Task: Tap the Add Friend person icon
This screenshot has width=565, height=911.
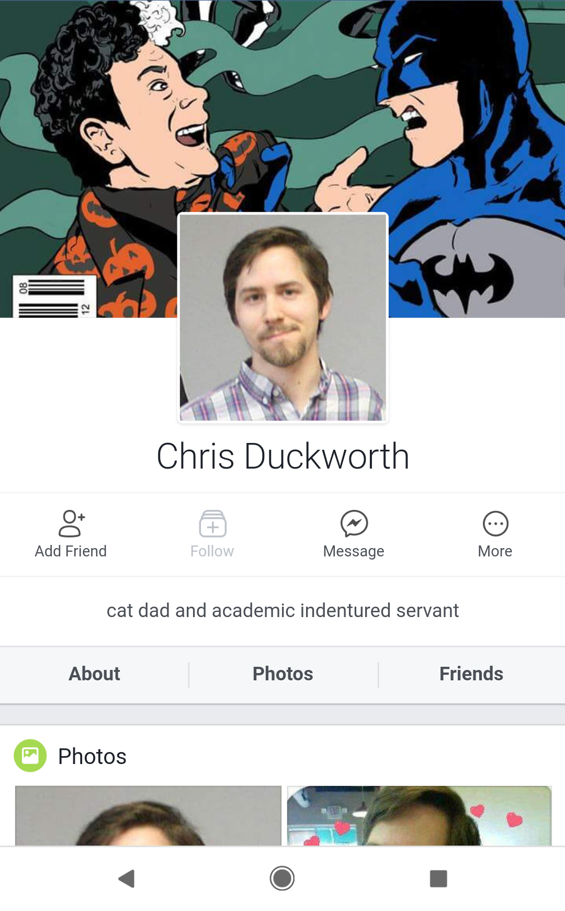Action: click(x=71, y=523)
